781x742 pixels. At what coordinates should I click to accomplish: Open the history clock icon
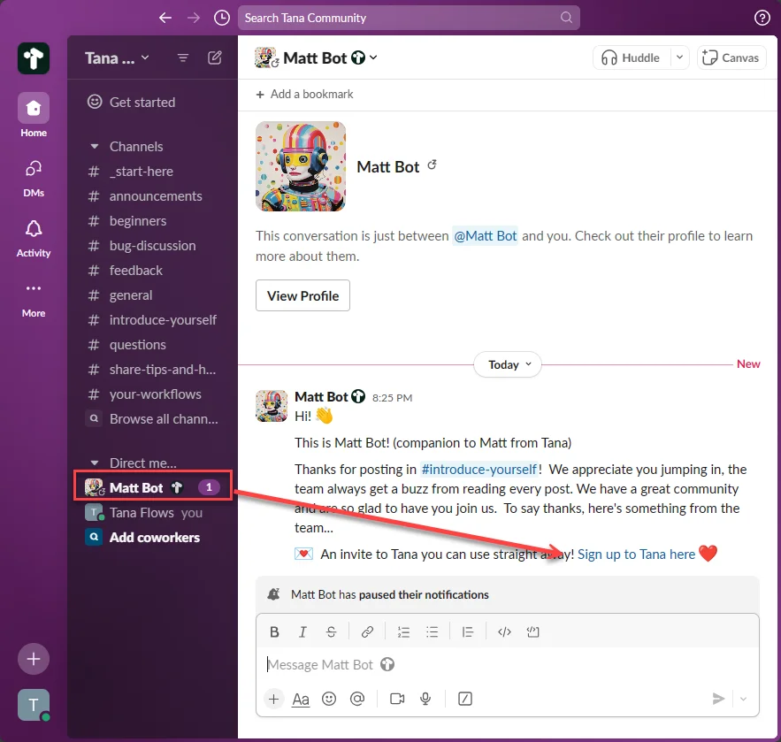[222, 18]
